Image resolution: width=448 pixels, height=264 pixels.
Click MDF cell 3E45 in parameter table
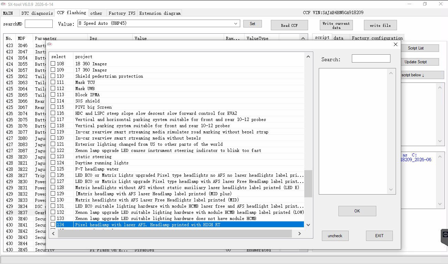click(23, 250)
